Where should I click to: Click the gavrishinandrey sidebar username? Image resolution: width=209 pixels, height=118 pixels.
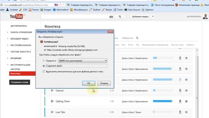click(x=19, y=26)
